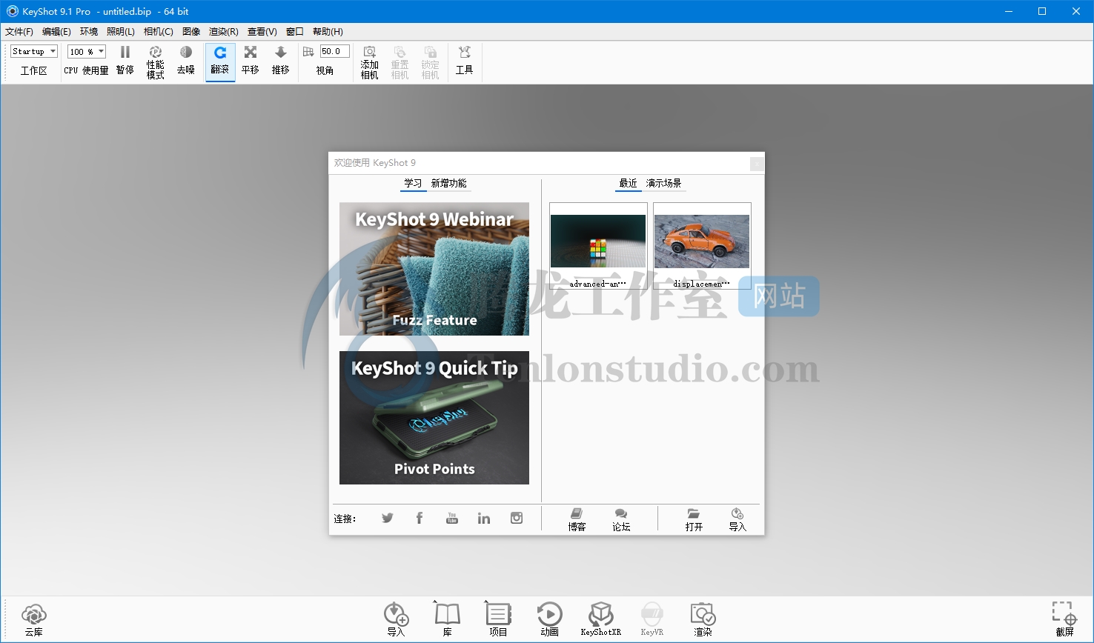Open the Render (渲染) dialog icon

click(x=703, y=619)
